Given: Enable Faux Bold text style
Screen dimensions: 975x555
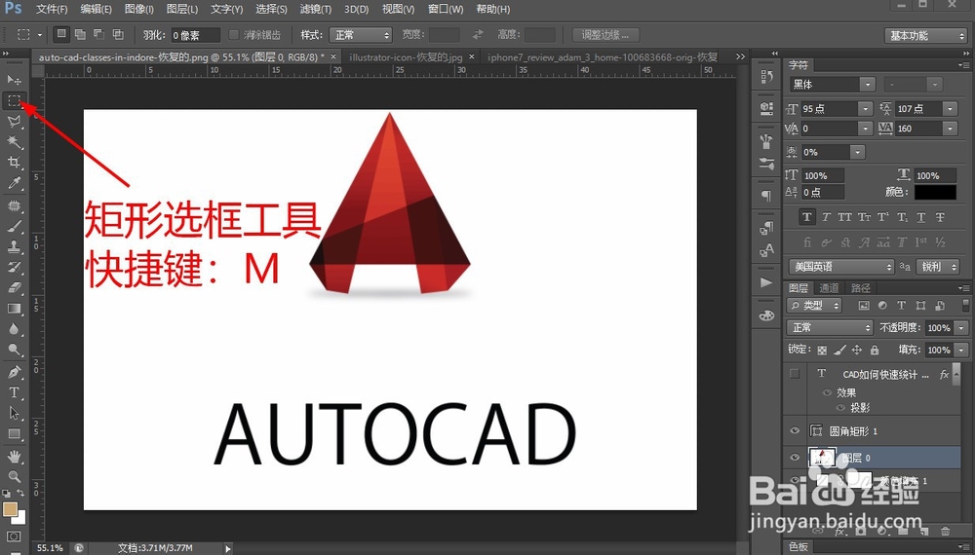Looking at the screenshot, I should (806, 217).
